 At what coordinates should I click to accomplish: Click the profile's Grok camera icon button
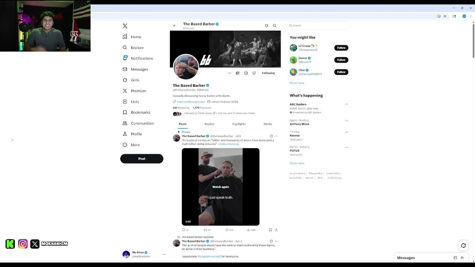[x=237, y=73]
